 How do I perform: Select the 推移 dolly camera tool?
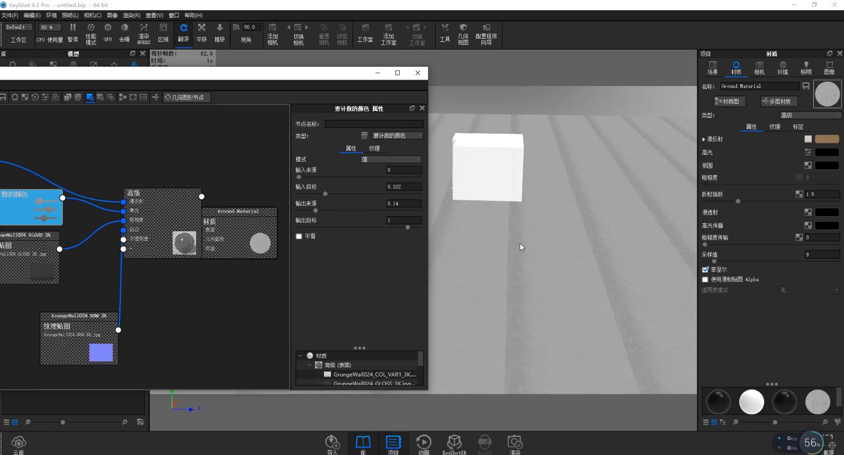coord(220,28)
